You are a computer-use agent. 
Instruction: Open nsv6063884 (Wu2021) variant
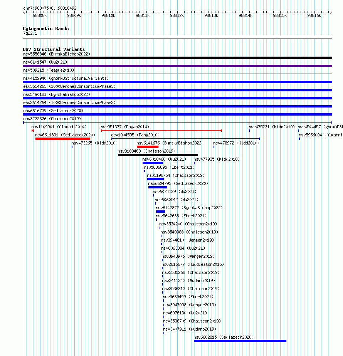[x=183, y=249]
